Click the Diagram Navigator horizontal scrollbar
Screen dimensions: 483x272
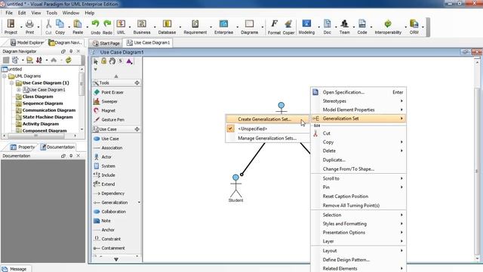(39, 135)
